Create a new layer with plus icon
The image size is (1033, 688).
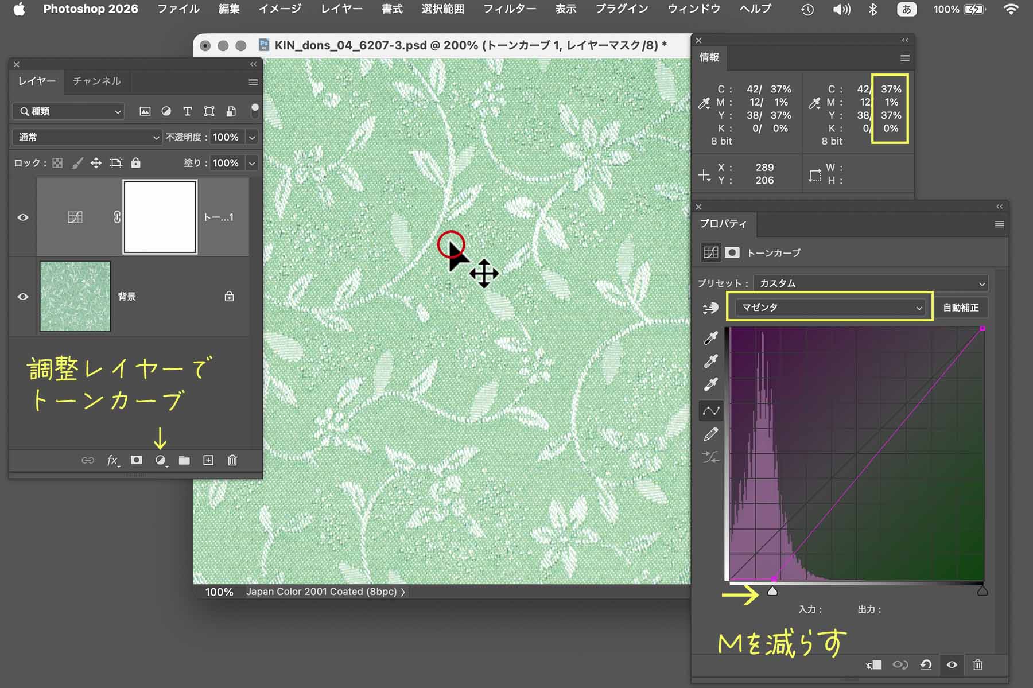click(x=208, y=460)
